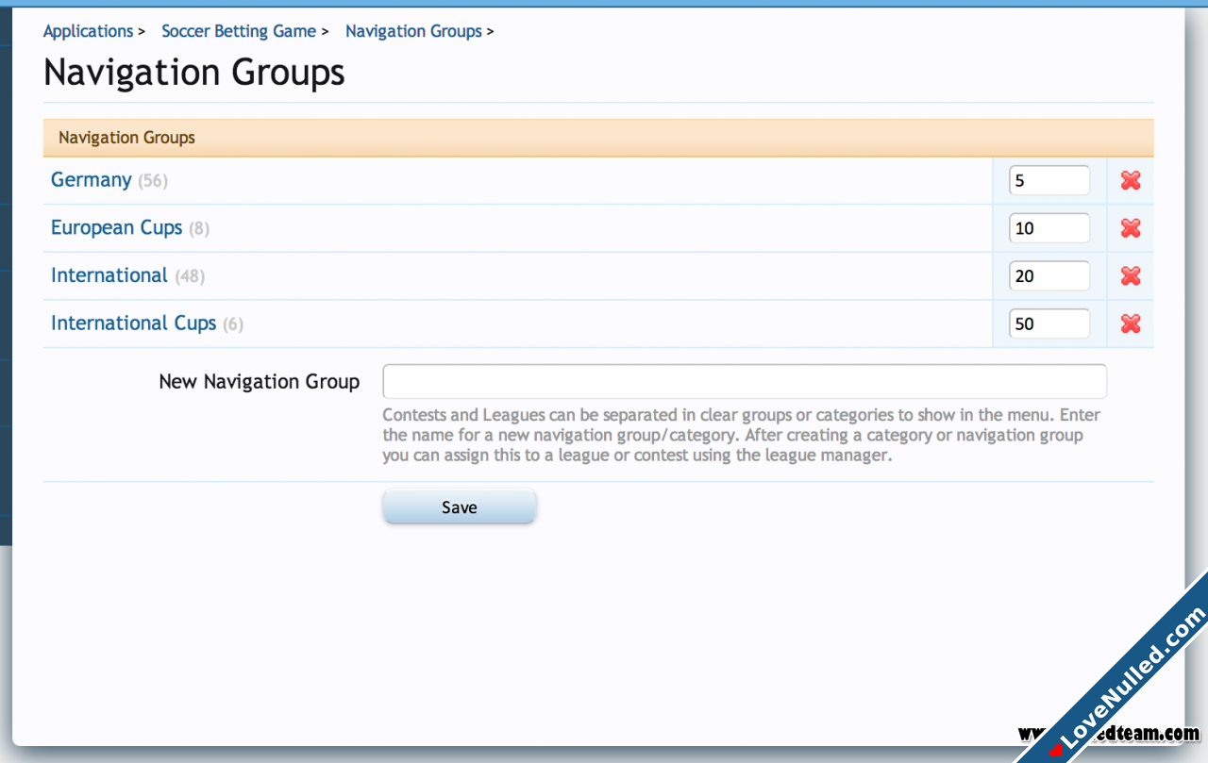Select the International Cups count (6)
This screenshot has height=763, width=1208.
tap(233, 323)
